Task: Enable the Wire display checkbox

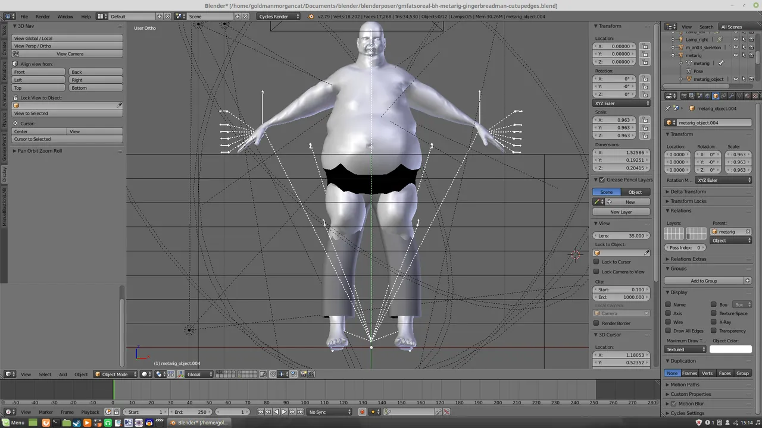Action: coord(668,322)
